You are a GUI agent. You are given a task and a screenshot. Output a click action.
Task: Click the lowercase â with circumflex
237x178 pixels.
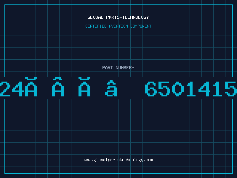(x=111, y=88)
